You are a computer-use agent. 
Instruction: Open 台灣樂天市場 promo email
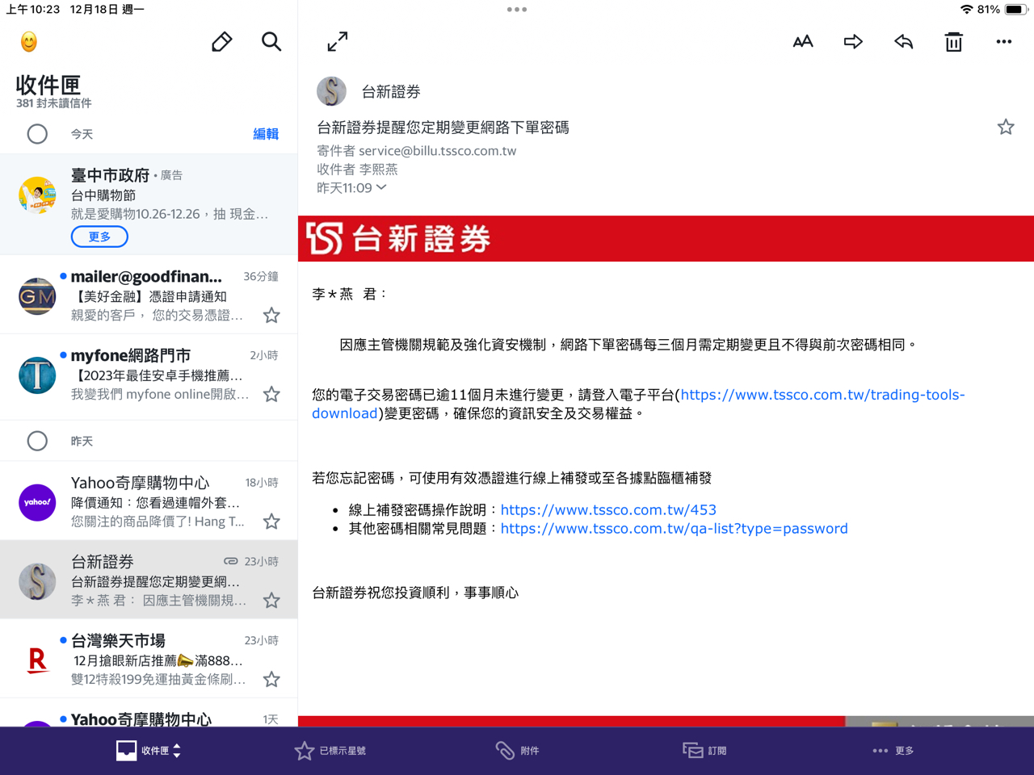[149, 660]
